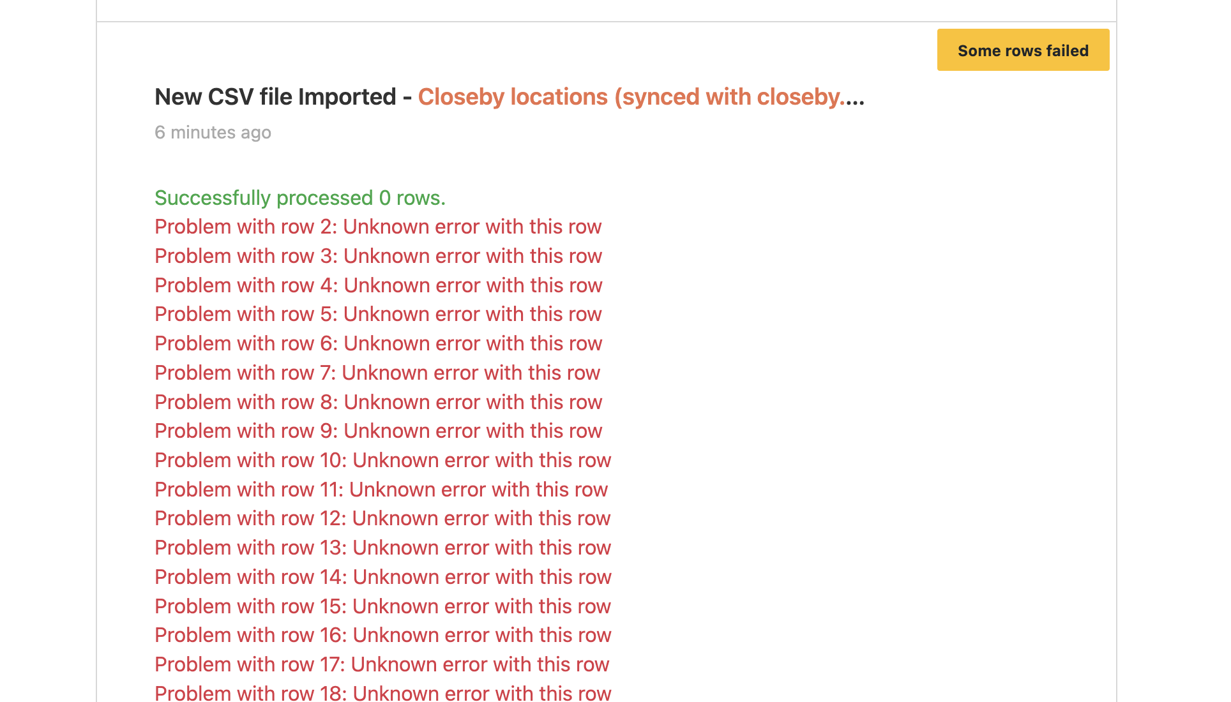Select the row 9 error message
This screenshot has height=702, width=1231.
click(x=378, y=431)
